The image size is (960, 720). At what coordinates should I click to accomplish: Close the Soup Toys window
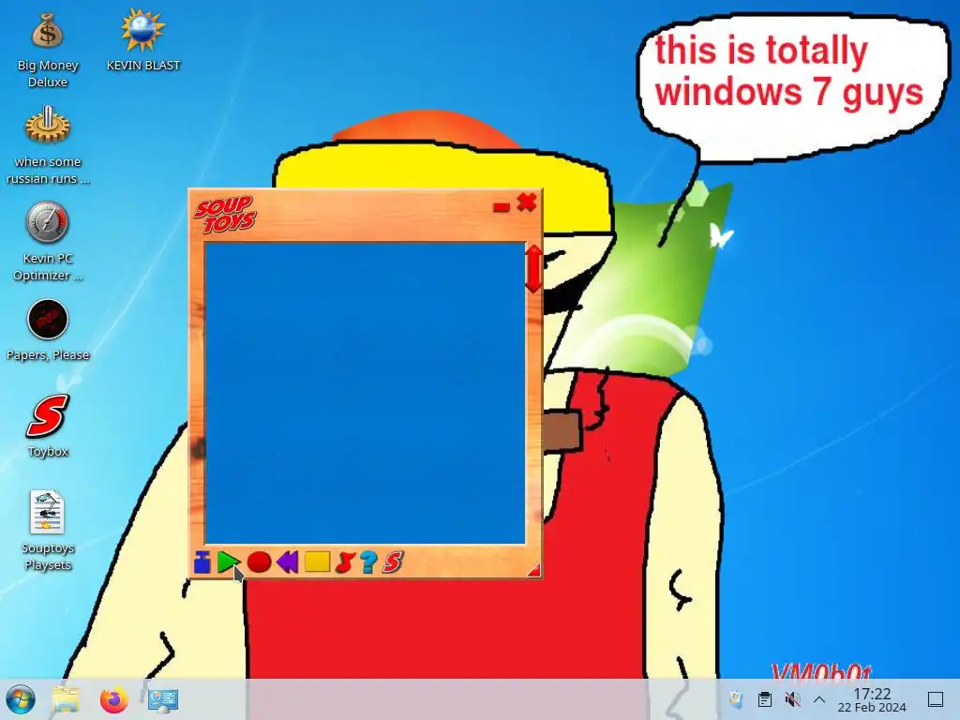[x=527, y=202]
